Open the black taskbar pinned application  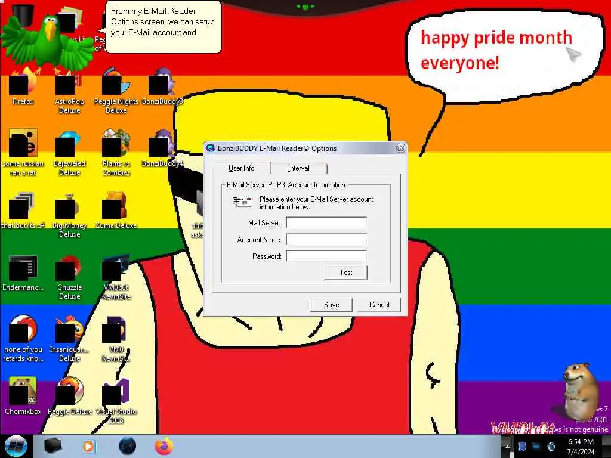click(53, 446)
